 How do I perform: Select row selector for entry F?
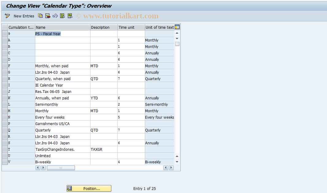click(x=5, y=66)
